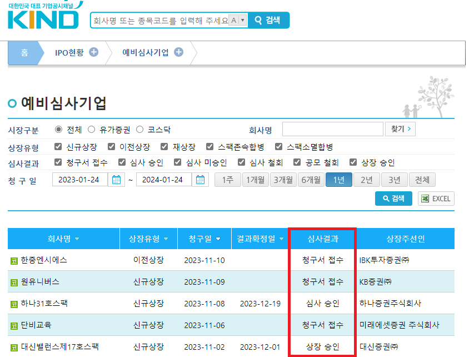The image size is (469, 357).
Task: Sort by 결과확정일 column header
Action: (x=260, y=239)
